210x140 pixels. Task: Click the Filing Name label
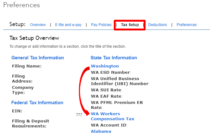coord(27,66)
